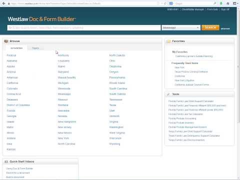The image size is (240, 180).
Task: Play the Search for a document video
Action: [18, 173]
